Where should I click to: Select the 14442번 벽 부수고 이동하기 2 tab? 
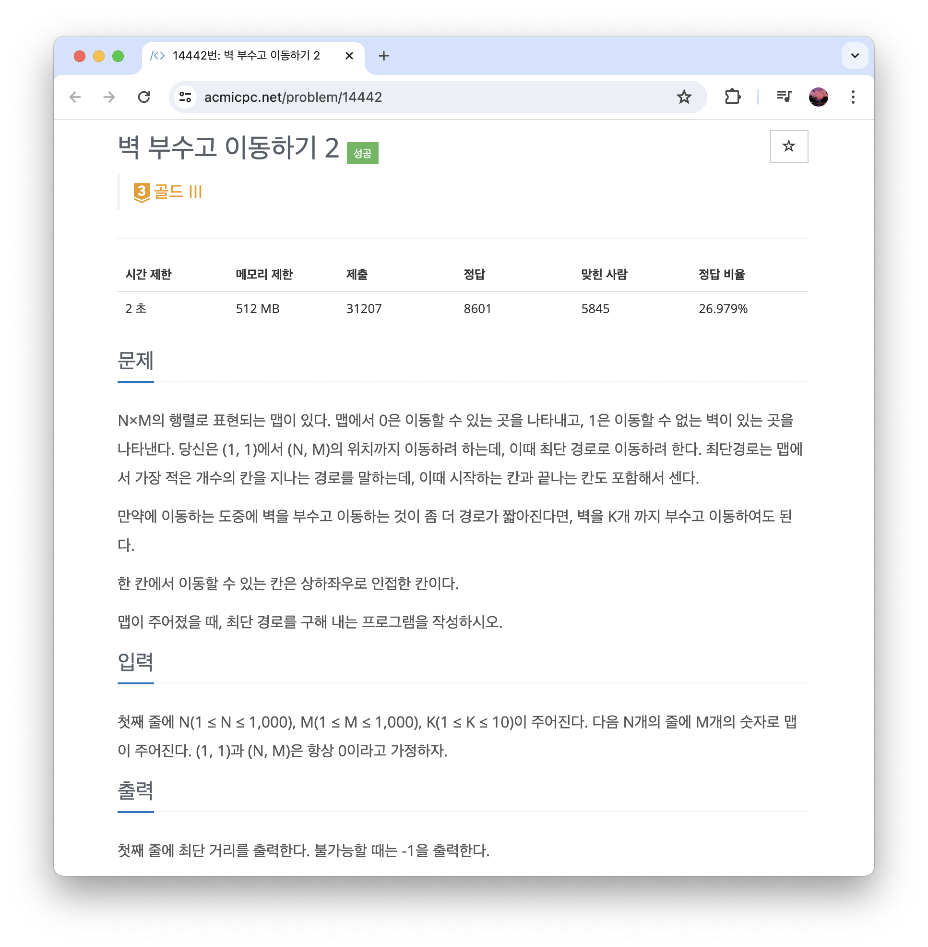coord(246,56)
